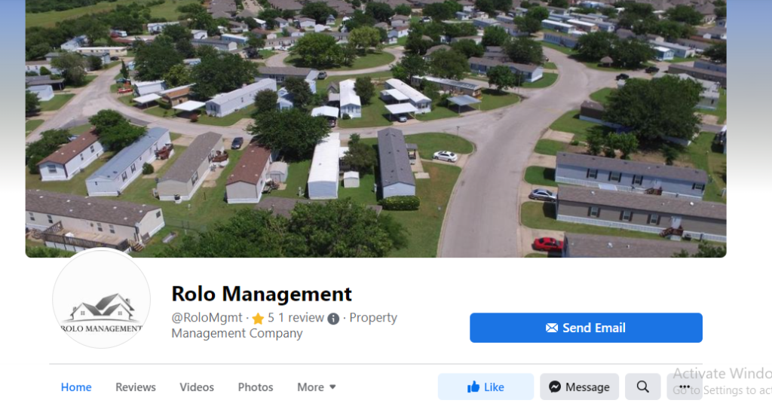The width and height of the screenshot is (772, 406).
Task: Click the Property Management Company category link
Action: 284,325
